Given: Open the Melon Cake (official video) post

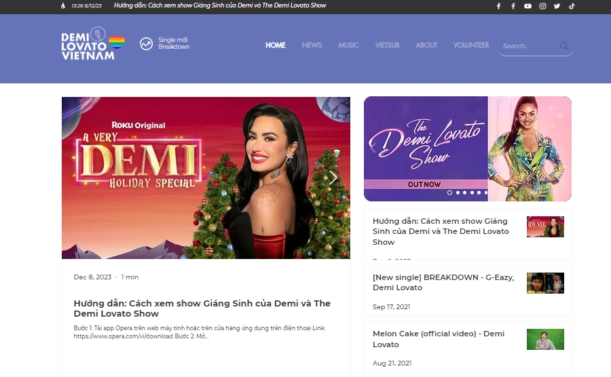Looking at the screenshot, I should 439,339.
